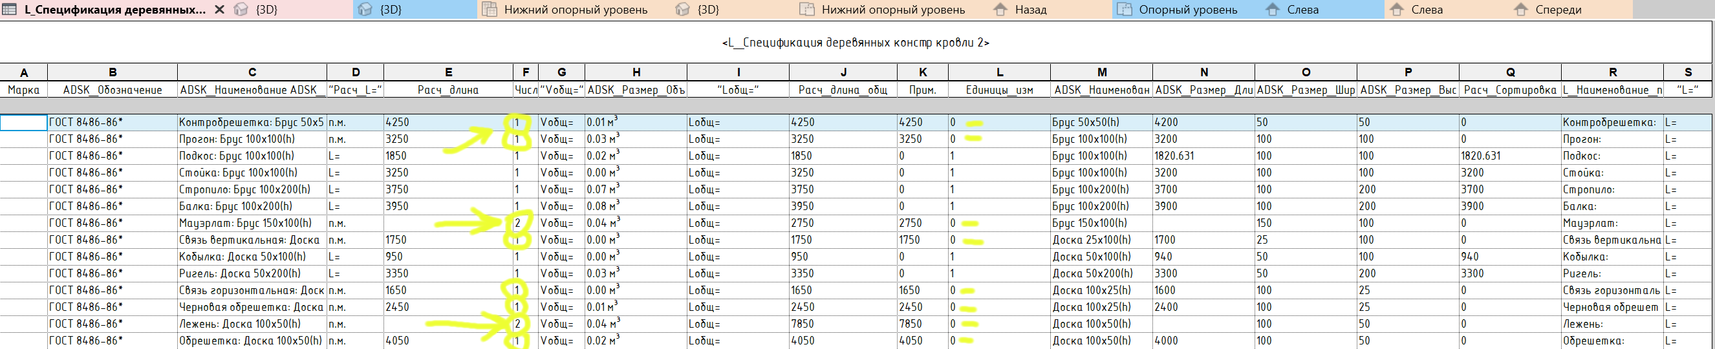
Task: Click 3D cube icon on pink {3D} tab
Action: pyautogui.click(x=241, y=10)
